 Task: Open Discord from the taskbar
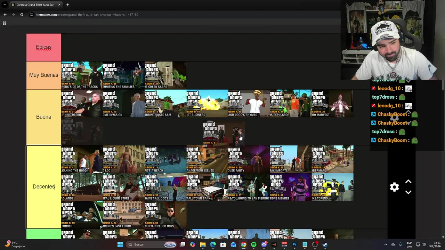264,244
